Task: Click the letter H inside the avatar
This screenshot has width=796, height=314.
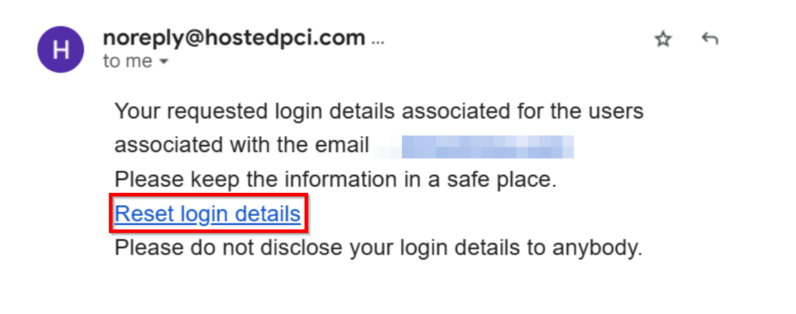Action: point(61,49)
